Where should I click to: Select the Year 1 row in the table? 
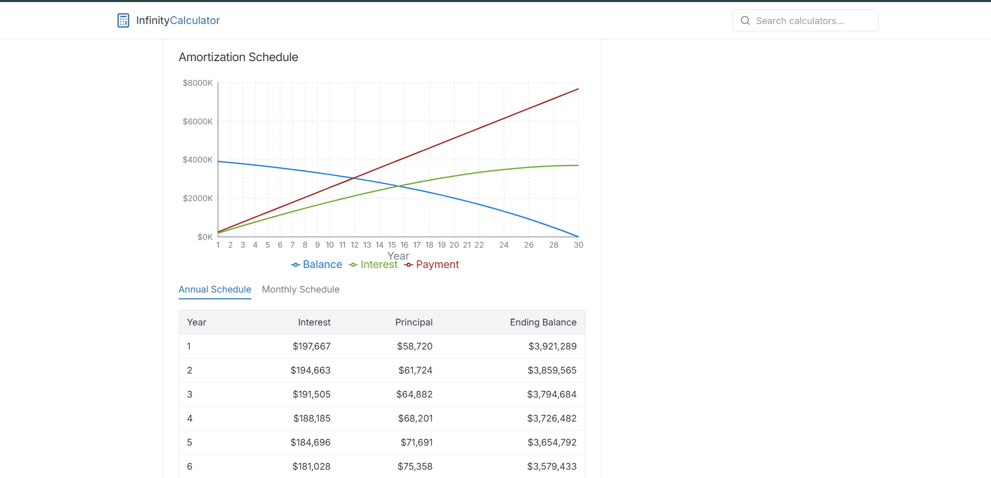click(382, 346)
